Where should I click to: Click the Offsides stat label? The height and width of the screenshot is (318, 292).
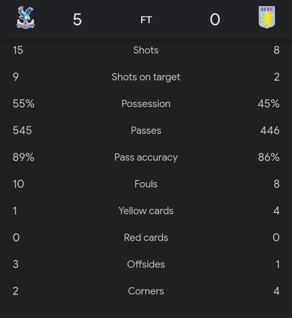(146, 264)
